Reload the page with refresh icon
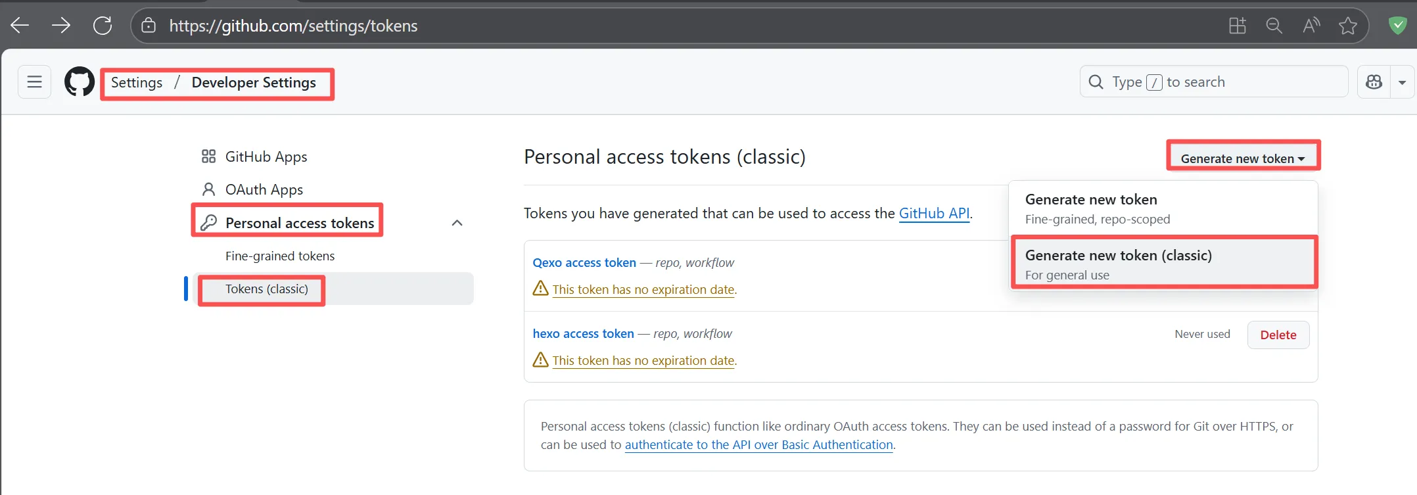This screenshot has height=495, width=1417. tap(103, 26)
